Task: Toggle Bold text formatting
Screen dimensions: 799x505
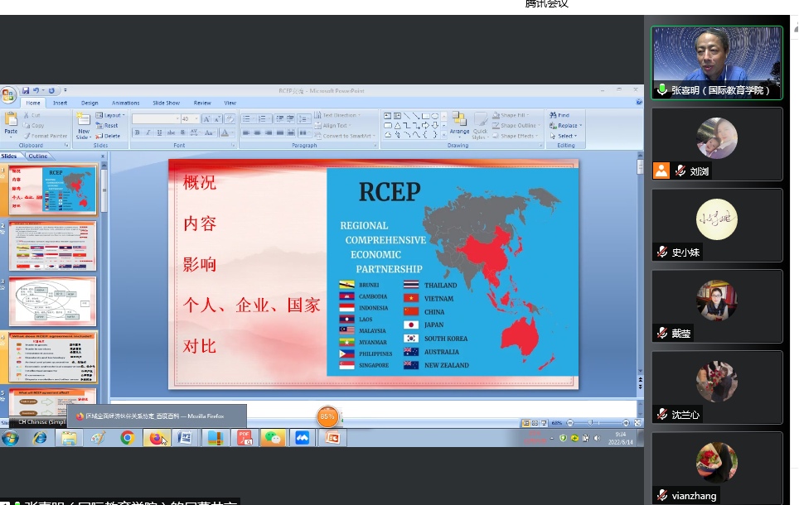Action: click(x=137, y=132)
